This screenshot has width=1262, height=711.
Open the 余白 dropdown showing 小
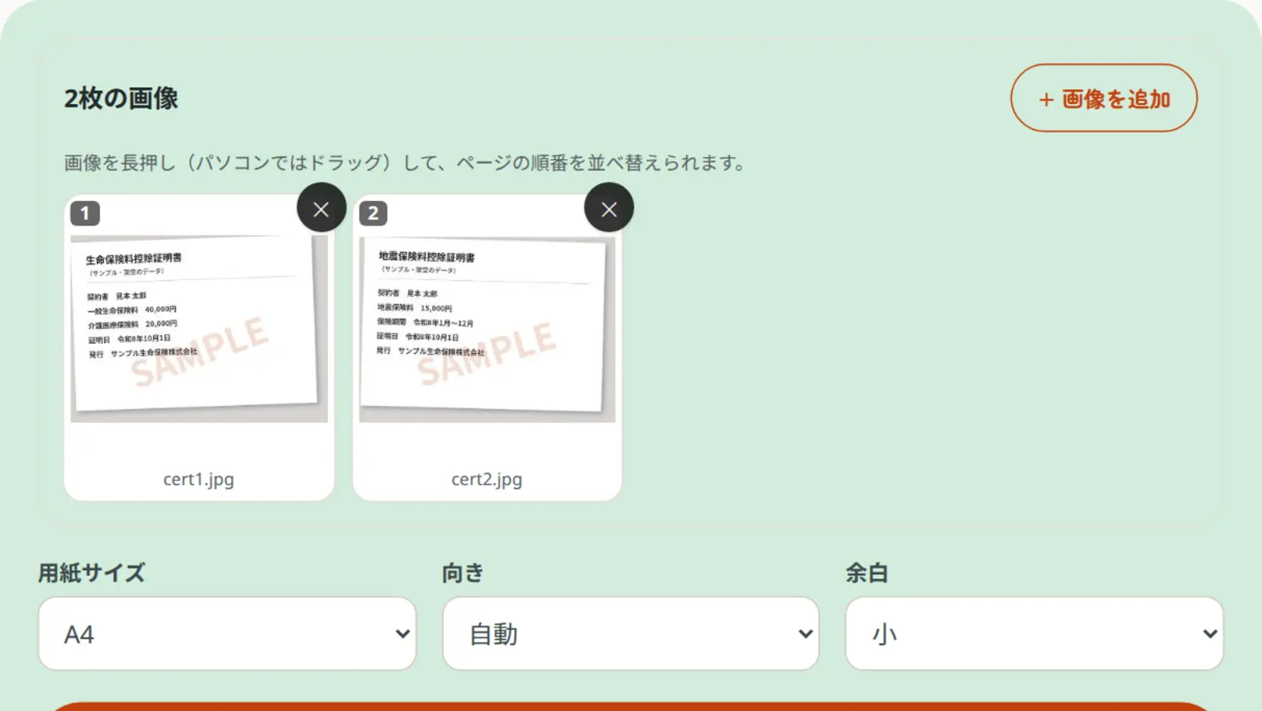1034,634
